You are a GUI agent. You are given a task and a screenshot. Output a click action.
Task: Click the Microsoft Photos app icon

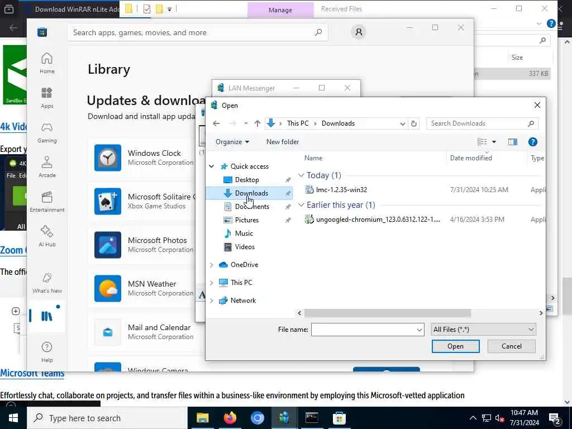[108, 245]
